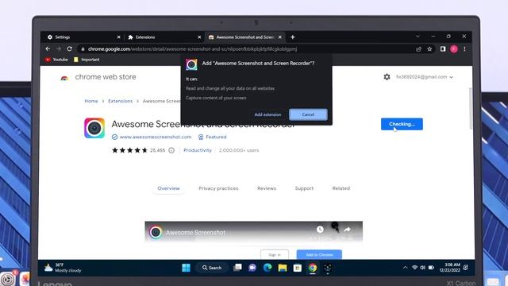This screenshot has height=286, width=508.
Task: Open Microsoft Store from taskbar
Action: click(298, 268)
